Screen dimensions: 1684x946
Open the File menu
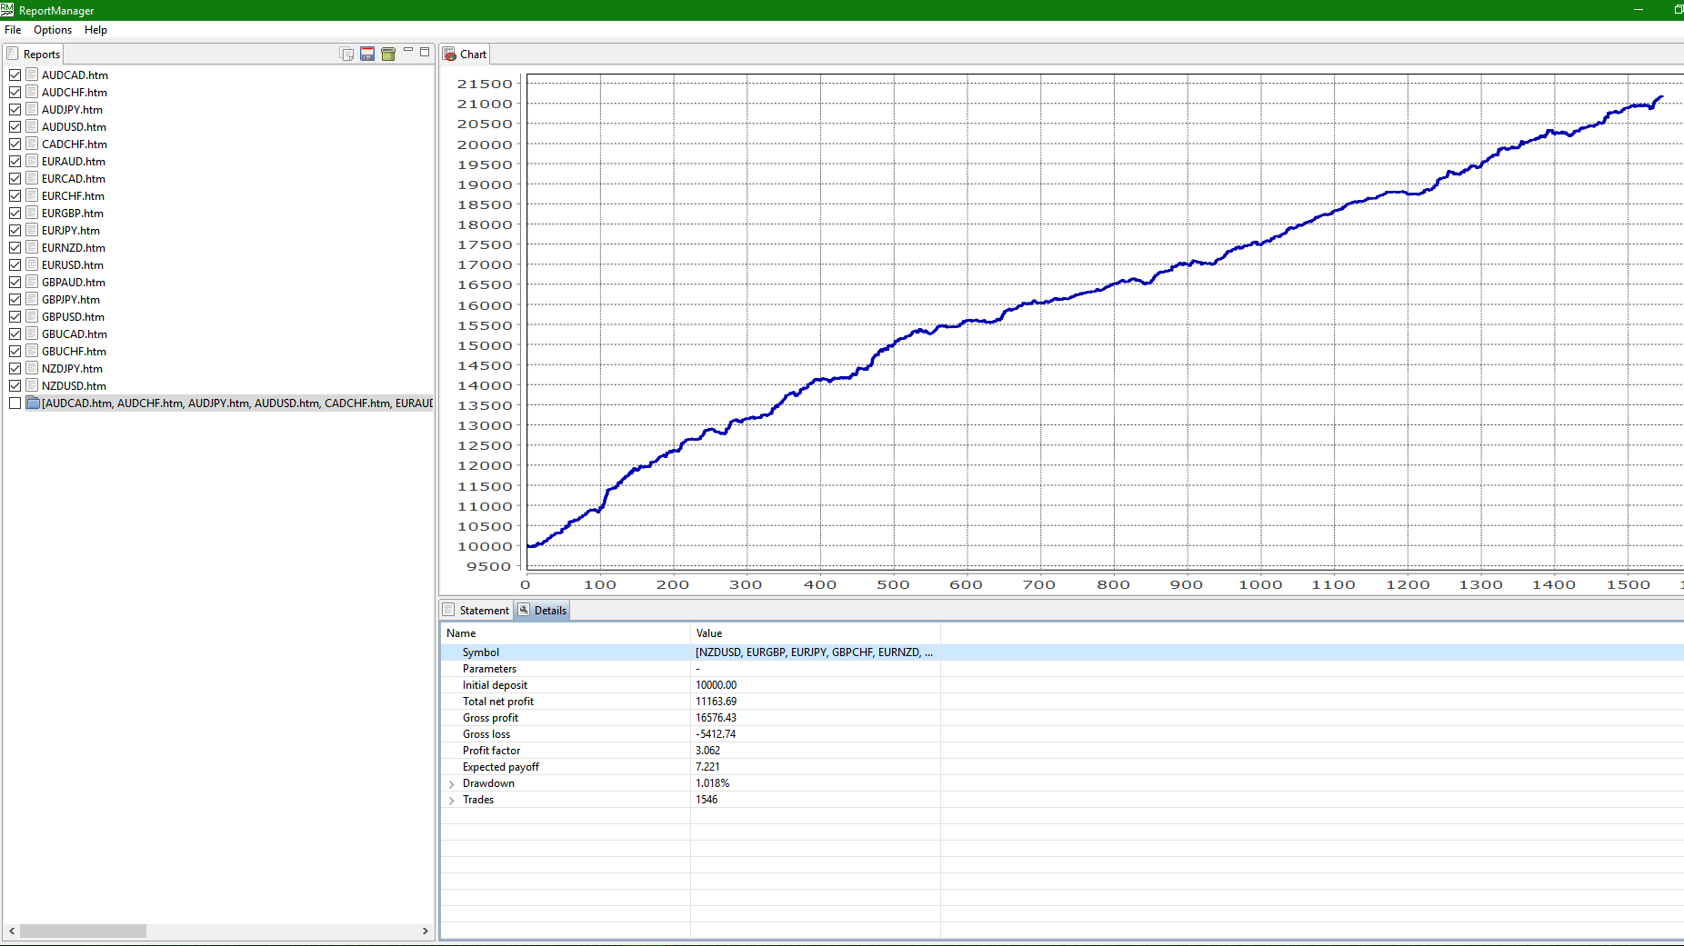(13, 30)
